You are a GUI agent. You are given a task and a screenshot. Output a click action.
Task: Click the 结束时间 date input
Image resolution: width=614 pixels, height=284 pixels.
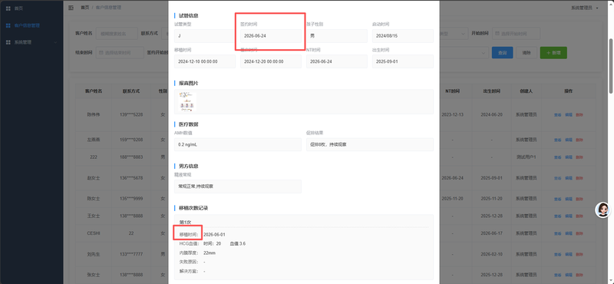[x=120, y=52]
